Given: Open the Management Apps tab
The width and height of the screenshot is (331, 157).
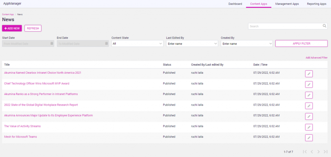Looking at the screenshot, I should pyautogui.click(x=287, y=4).
